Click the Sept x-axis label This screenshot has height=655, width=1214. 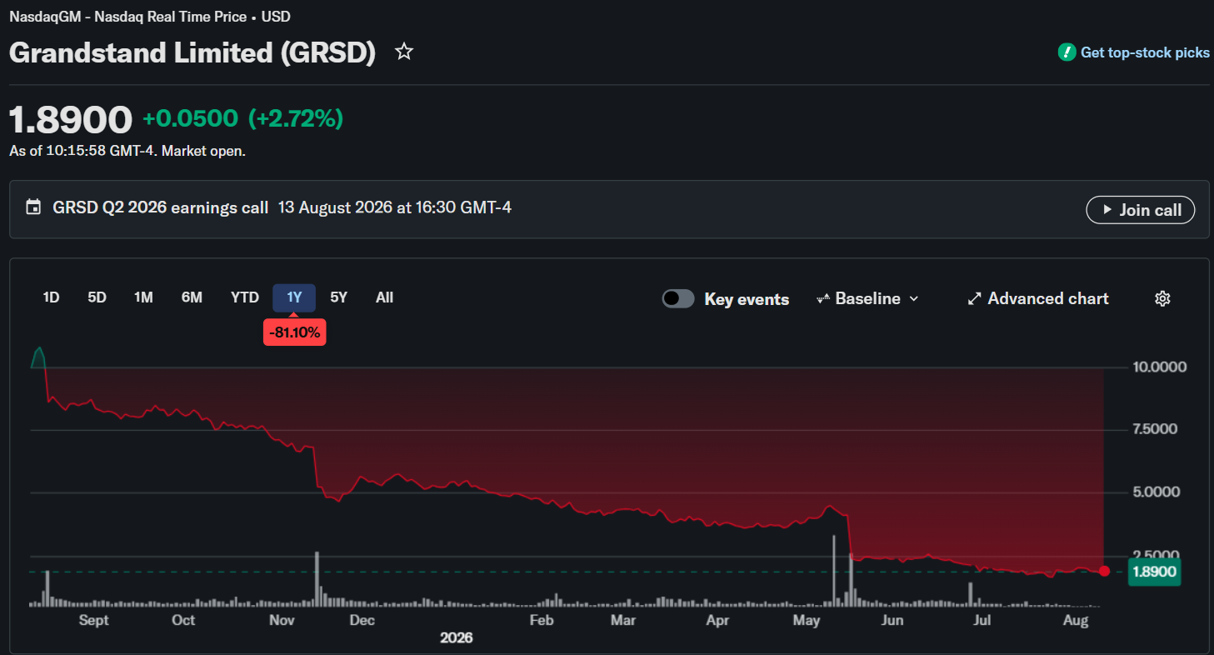pyautogui.click(x=93, y=620)
